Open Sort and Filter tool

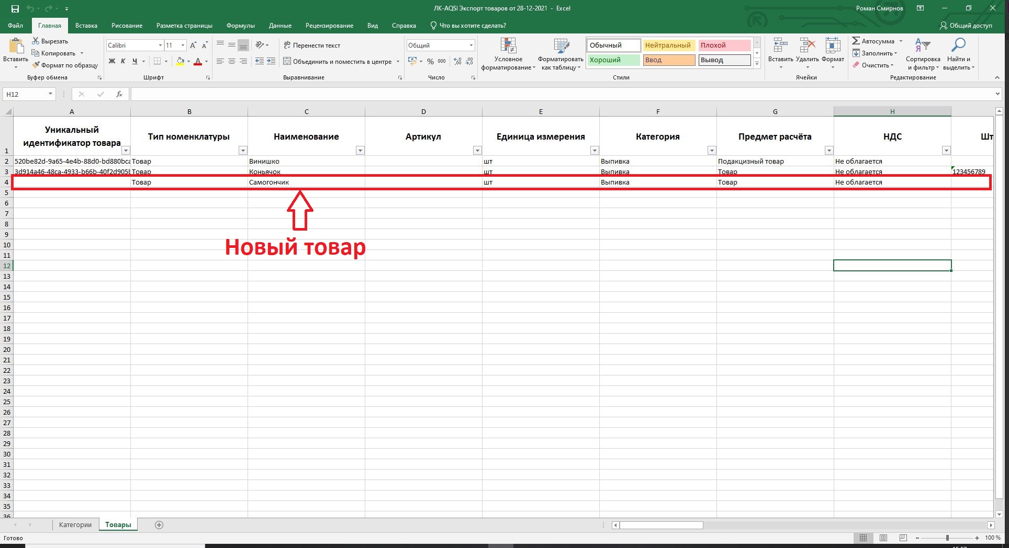click(923, 47)
